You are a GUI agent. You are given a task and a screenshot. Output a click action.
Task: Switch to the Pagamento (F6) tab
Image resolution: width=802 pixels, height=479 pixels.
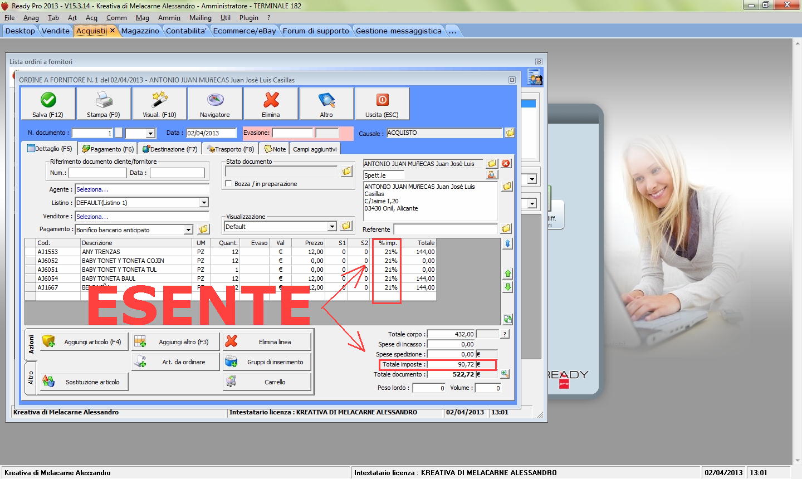108,149
